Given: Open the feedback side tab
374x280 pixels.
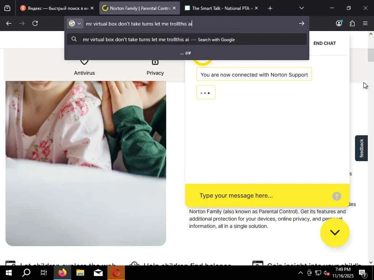Looking at the screenshot, I should [x=361, y=148].
